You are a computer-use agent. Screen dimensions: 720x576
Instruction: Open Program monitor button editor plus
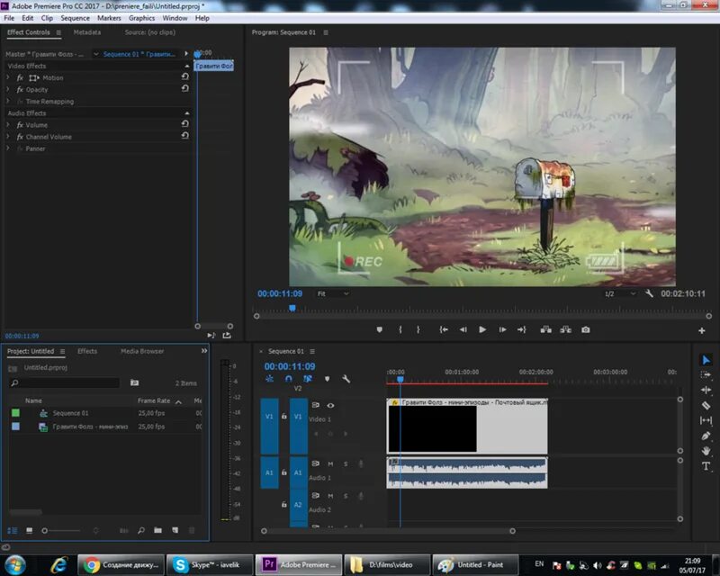click(x=702, y=330)
